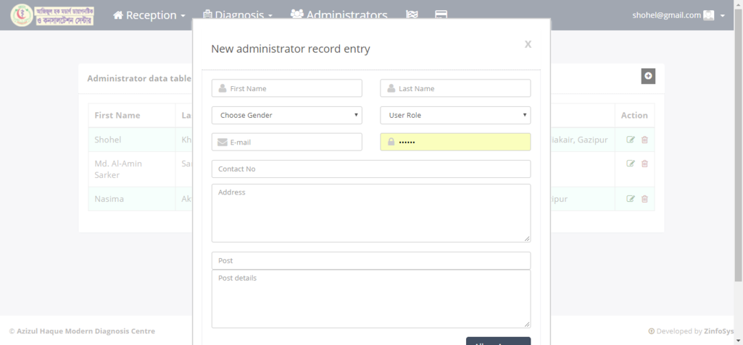Click into the Address text area
The width and height of the screenshot is (743, 345).
point(370,213)
